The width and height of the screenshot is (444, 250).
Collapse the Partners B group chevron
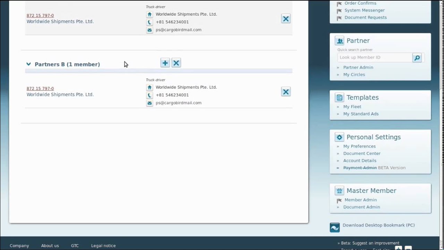28,64
